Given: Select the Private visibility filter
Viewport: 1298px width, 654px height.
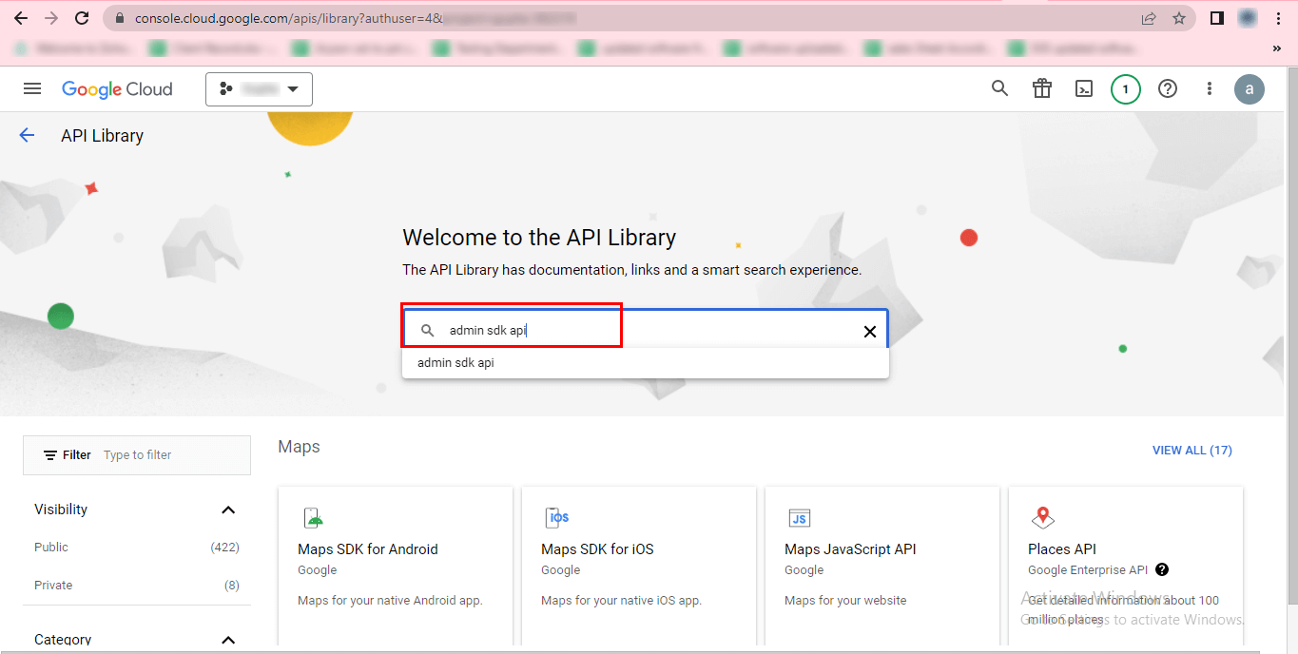Looking at the screenshot, I should tap(53, 586).
